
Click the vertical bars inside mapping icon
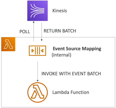[x=37, y=51]
